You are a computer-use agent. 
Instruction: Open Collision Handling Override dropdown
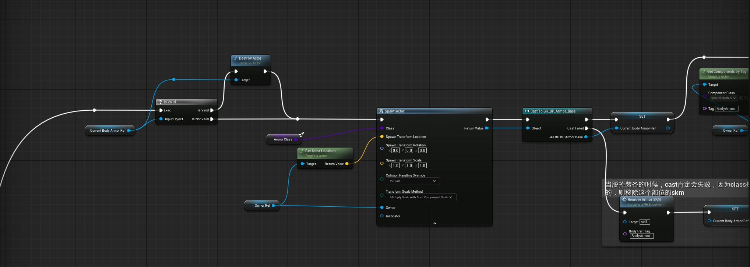[x=413, y=181]
